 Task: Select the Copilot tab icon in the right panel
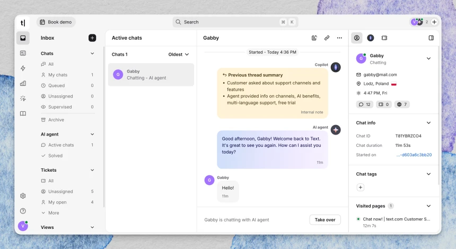tap(371, 38)
